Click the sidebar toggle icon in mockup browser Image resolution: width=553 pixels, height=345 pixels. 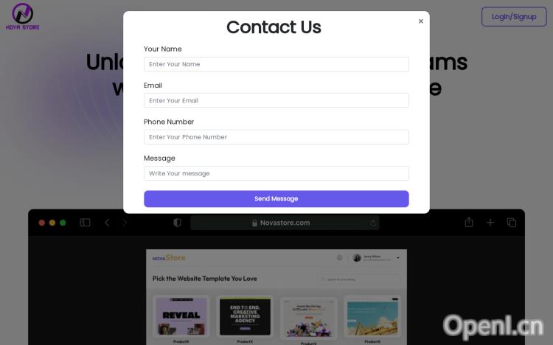point(85,223)
